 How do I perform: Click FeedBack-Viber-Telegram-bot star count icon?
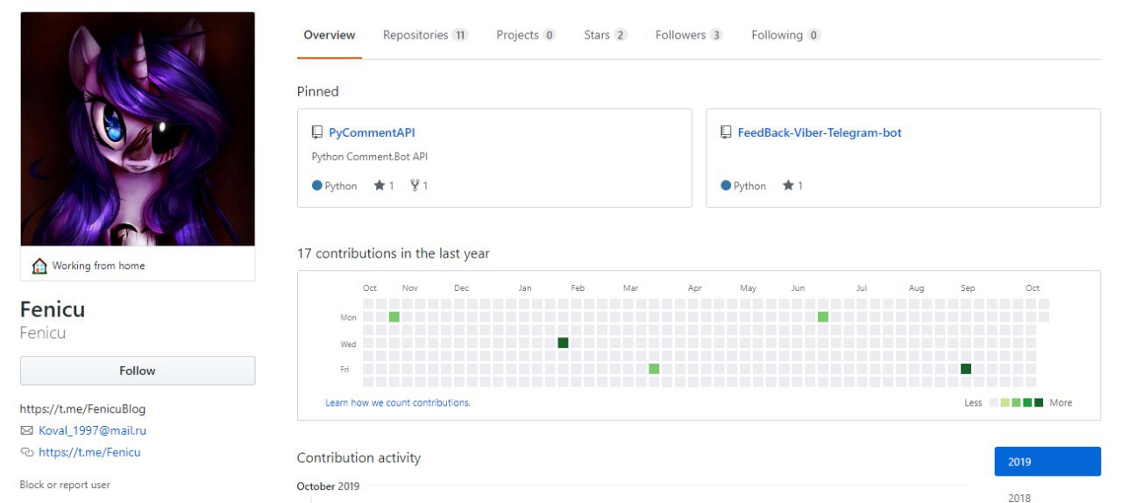click(788, 185)
